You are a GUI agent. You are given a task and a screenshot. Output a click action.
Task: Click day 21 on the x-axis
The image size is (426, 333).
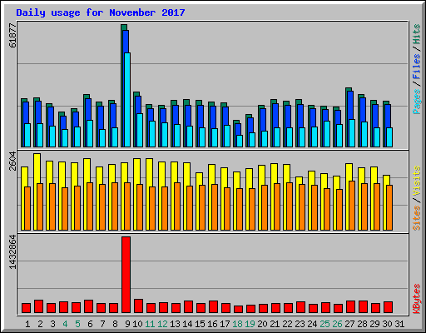(275, 324)
